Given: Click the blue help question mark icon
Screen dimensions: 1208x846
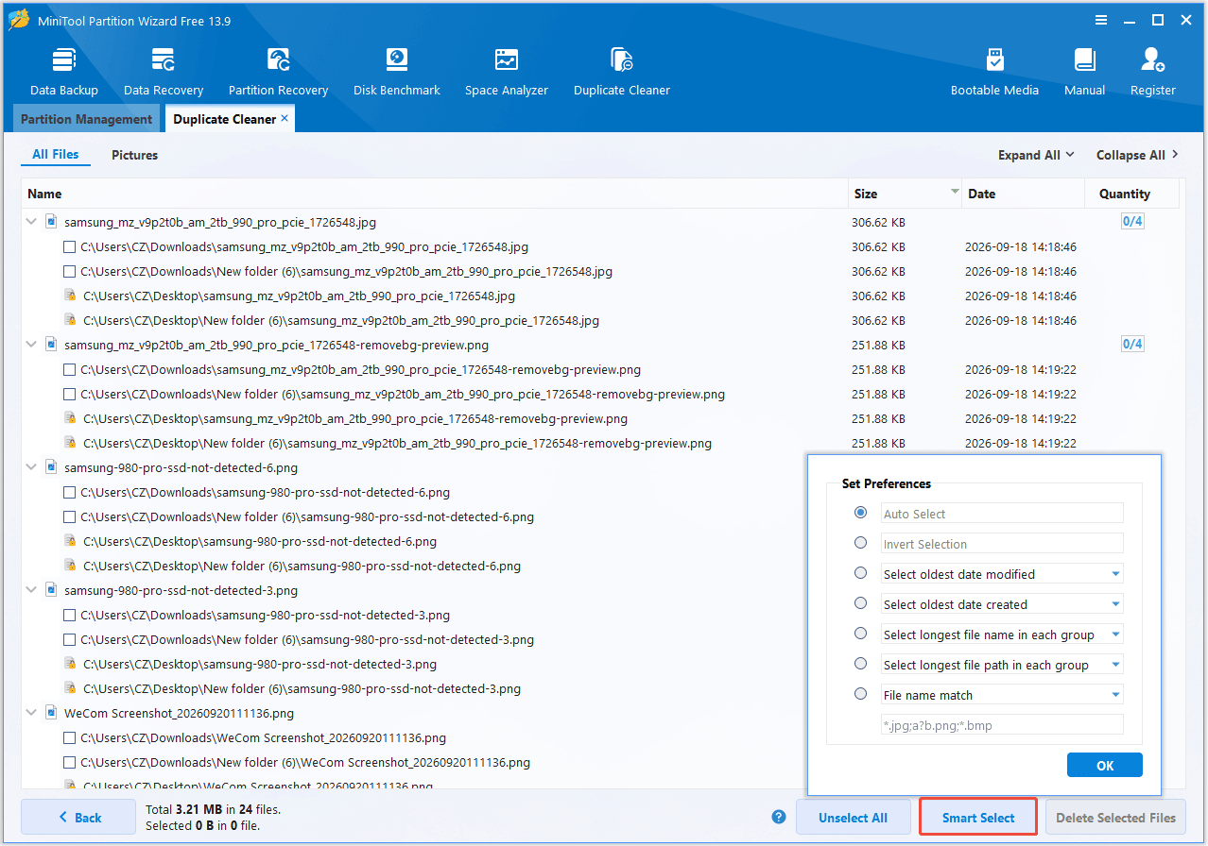Looking at the screenshot, I should pyautogui.click(x=779, y=817).
